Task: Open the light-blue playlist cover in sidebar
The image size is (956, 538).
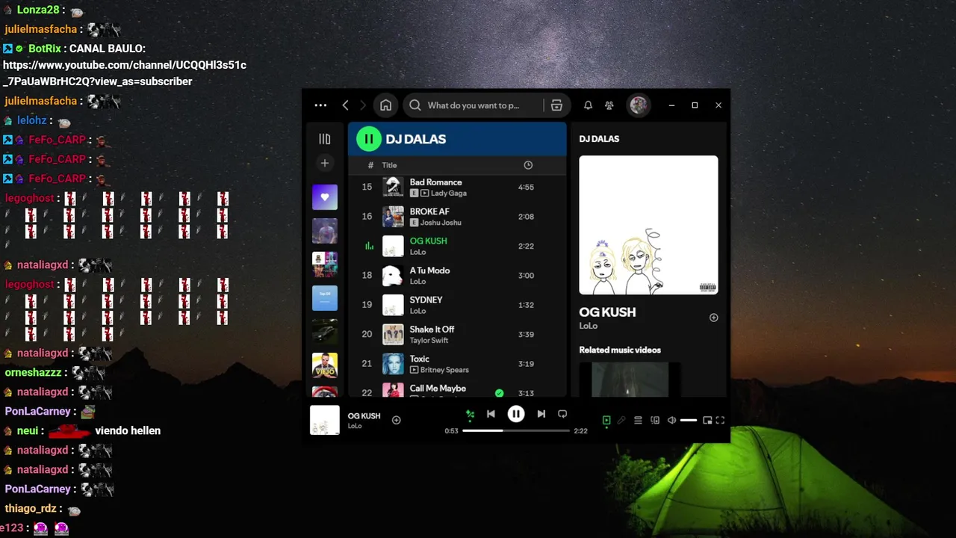Action: [x=324, y=298]
